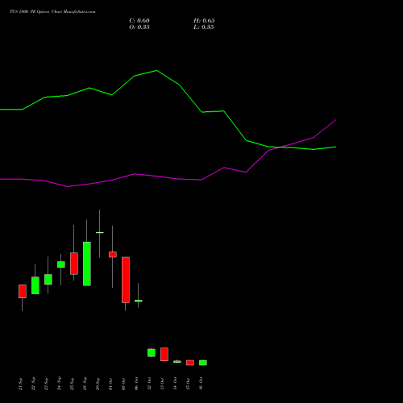Select the '05 Oct' date label
Viewport: 403px width, 403px height.
pyautogui.click(x=123, y=384)
